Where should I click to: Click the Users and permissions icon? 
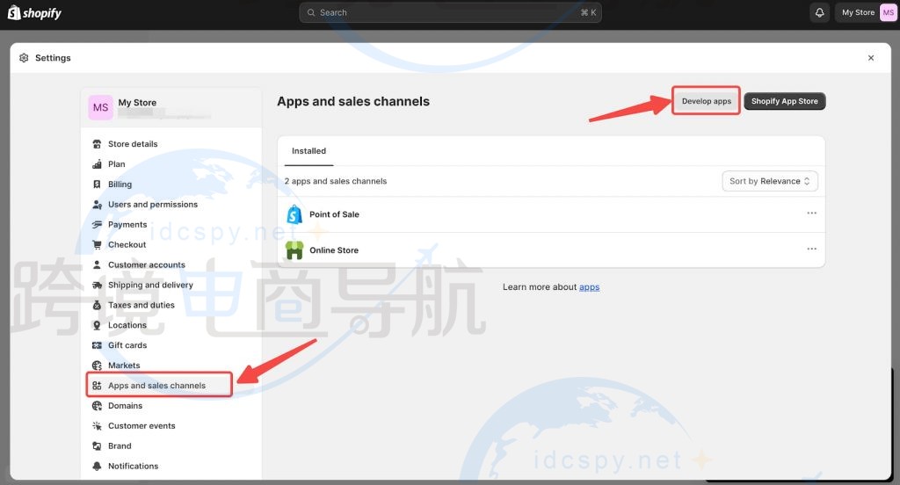97,205
